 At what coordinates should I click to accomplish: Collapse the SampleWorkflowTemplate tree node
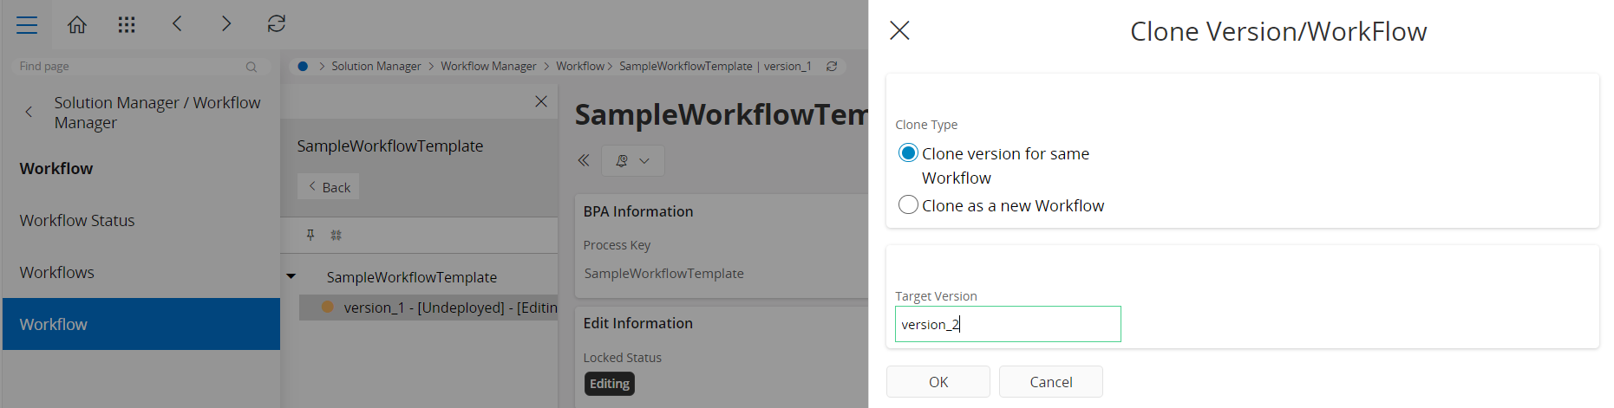pyautogui.click(x=291, y=276)
